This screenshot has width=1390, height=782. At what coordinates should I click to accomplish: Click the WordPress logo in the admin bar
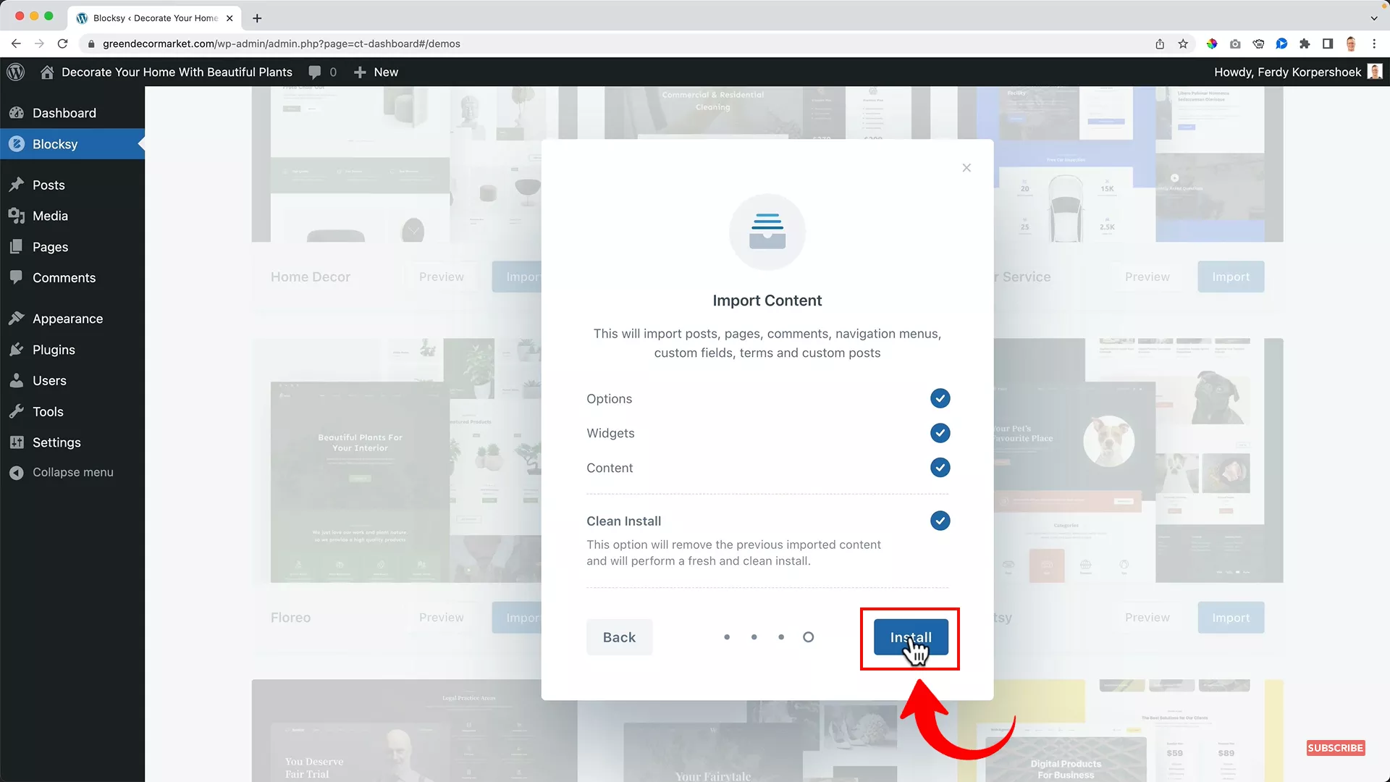pos(15,72)
